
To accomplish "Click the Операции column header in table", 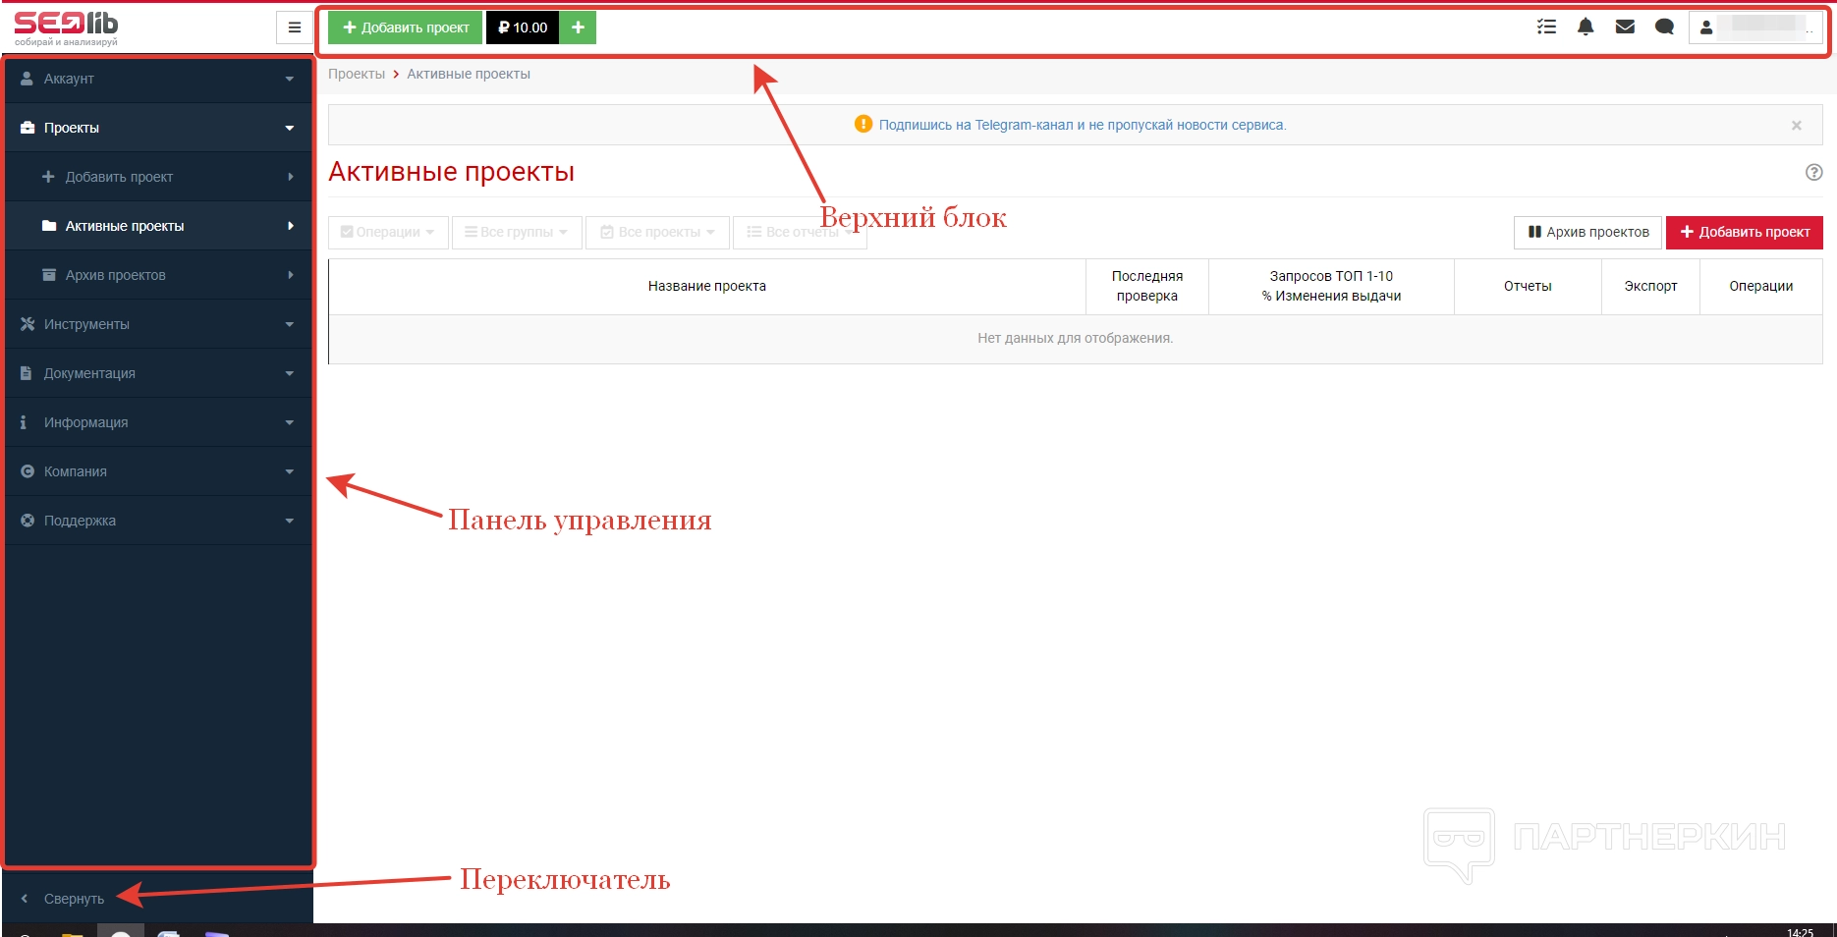I will click(x=1761, y=287).
